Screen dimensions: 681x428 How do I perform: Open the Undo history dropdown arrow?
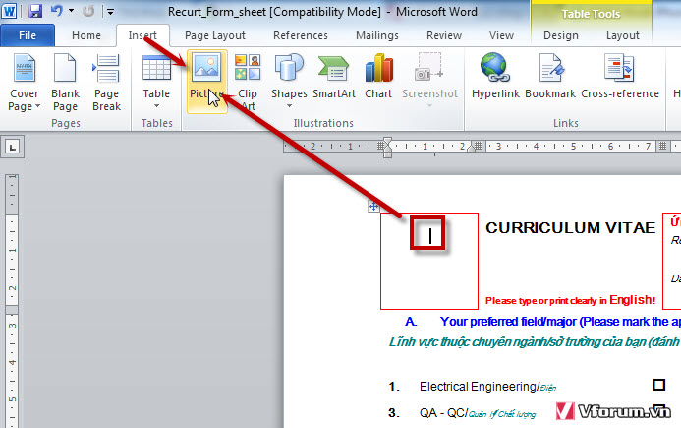click(x=71, y=11)
